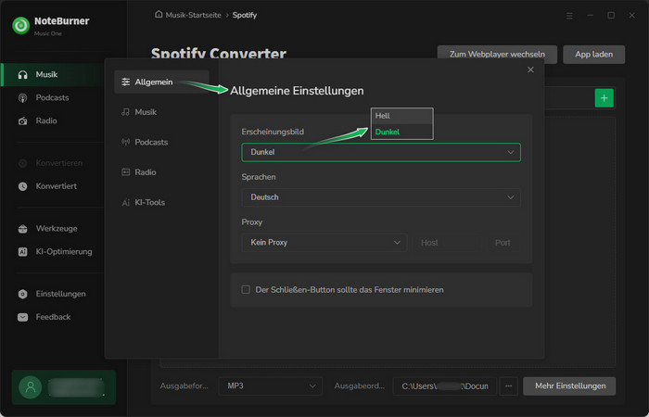Viewport: 649px width, 417px height.
Task: Click the Radio icon in main sidebar
Action: click(23, 121)
